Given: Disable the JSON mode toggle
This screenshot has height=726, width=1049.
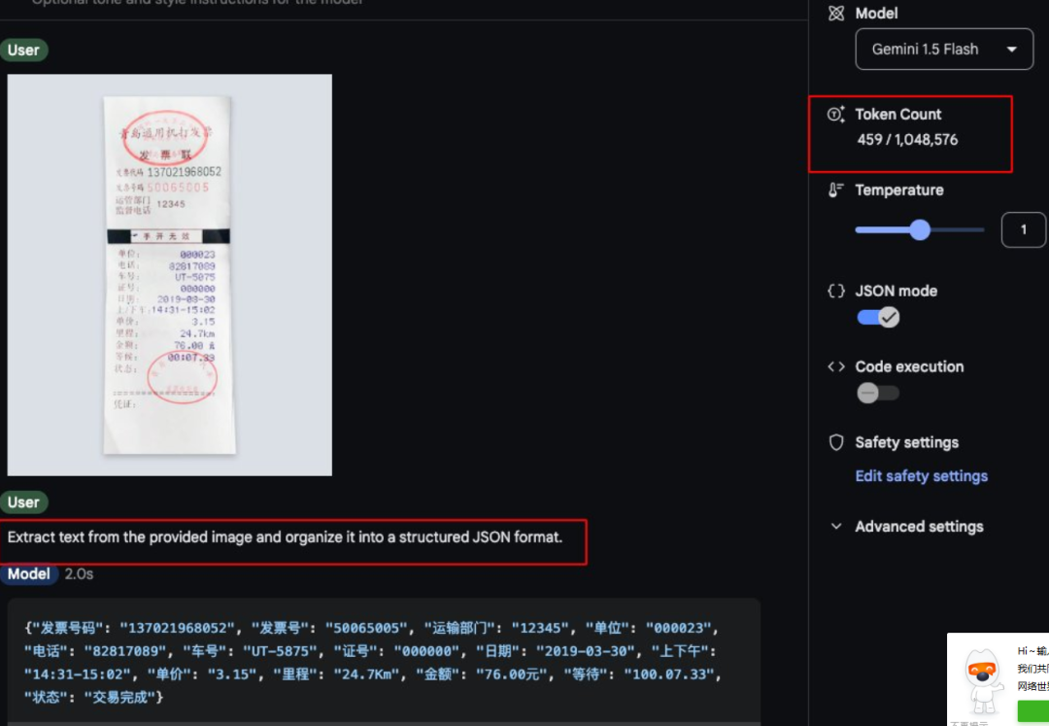Looking at the screenshot, I should pos(878,317).
